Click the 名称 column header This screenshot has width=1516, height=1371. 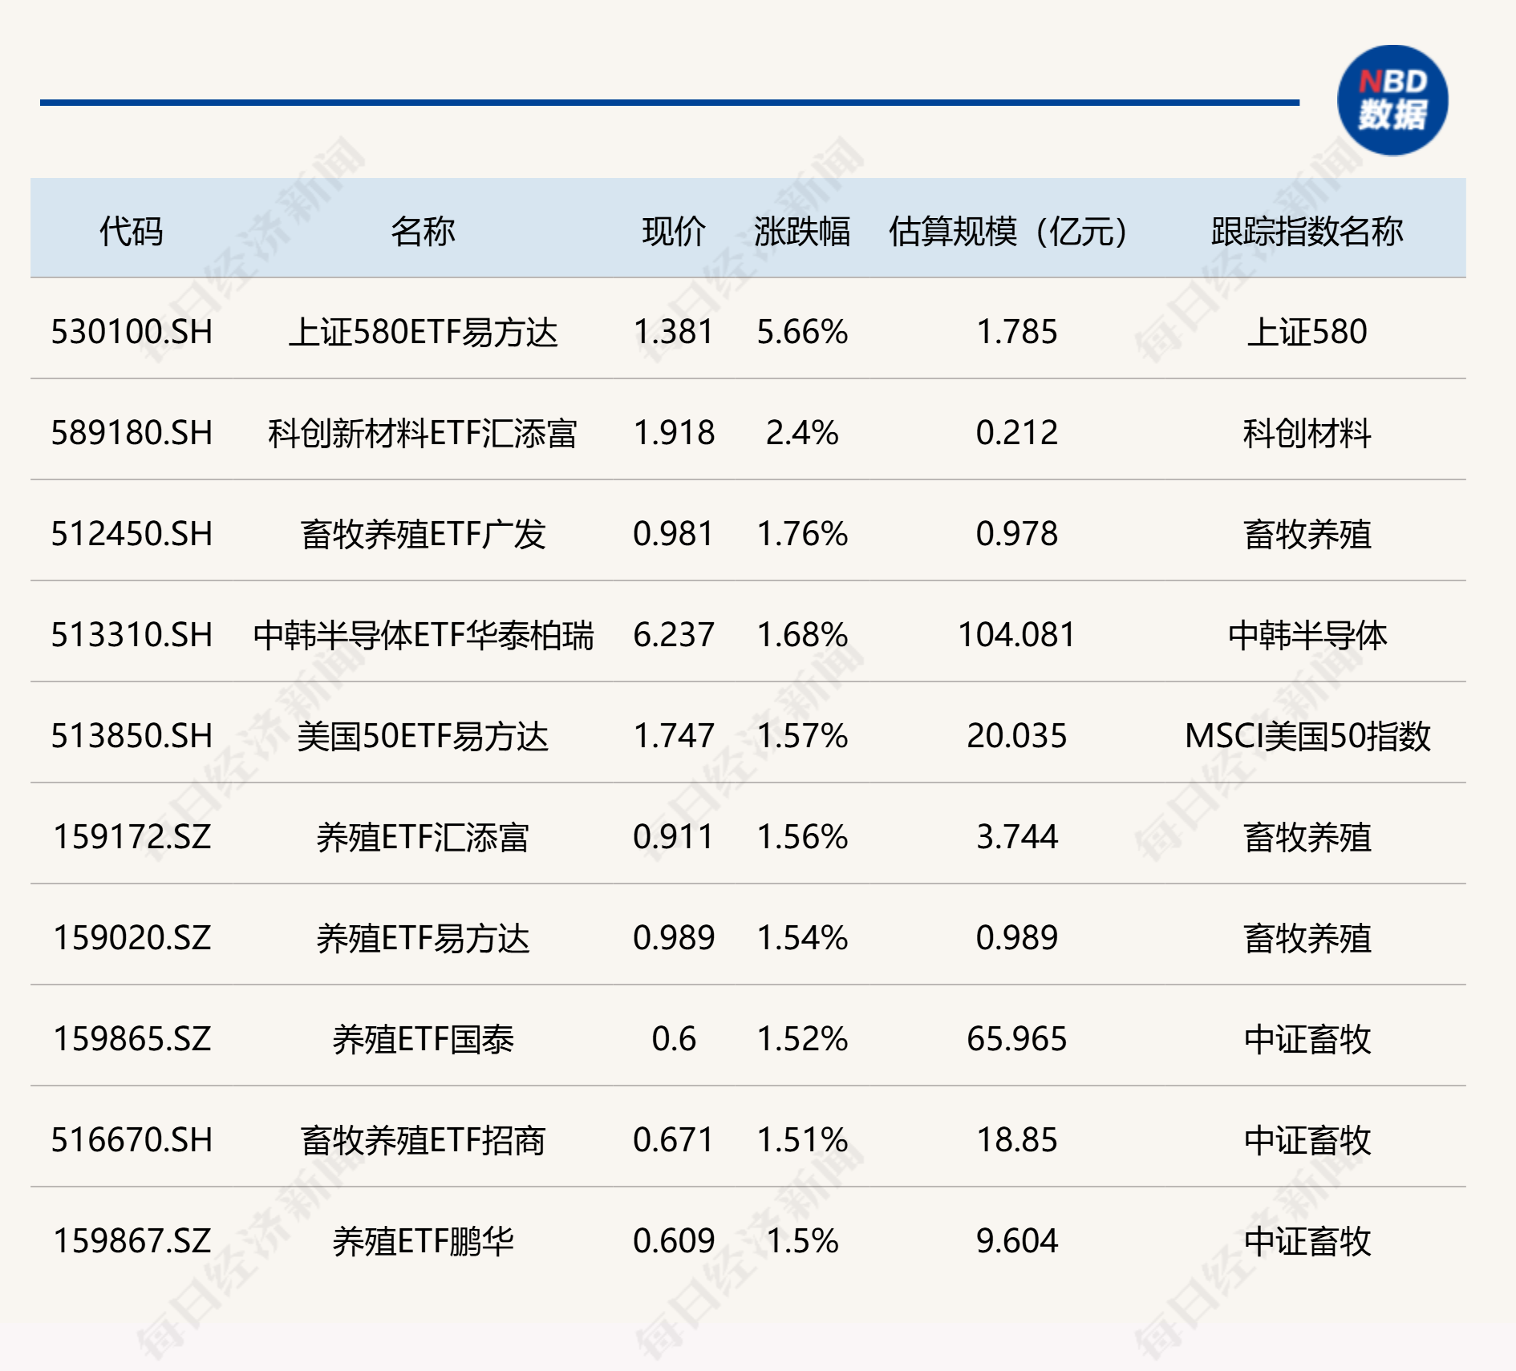(x=423, y=232)
